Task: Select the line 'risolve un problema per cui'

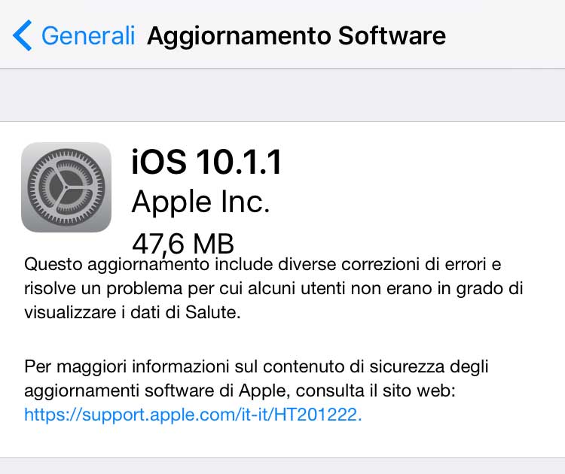Action: 273,289
